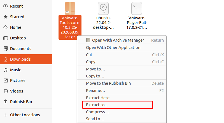224x123 pixels.
Task: Choose Open With Other Application
Action: click(x=122, y=48)
